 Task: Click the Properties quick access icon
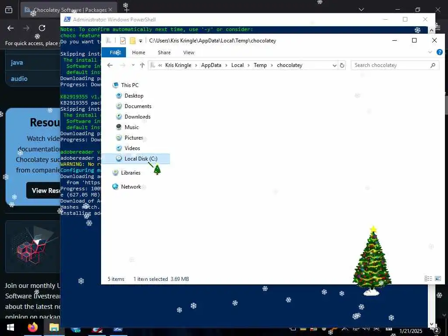click(123, 41)
